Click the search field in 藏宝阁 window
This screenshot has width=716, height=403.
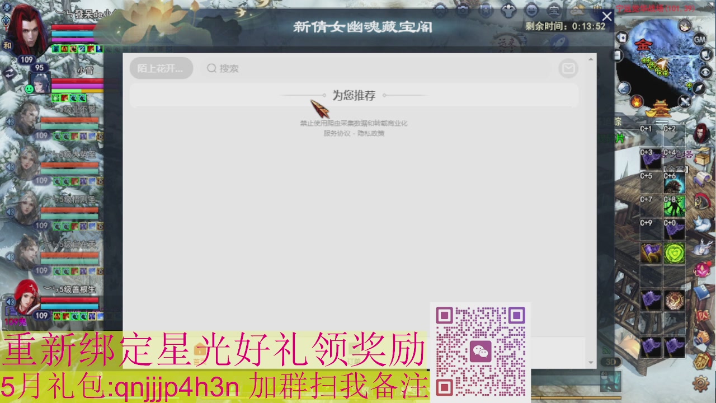(376, 68)
